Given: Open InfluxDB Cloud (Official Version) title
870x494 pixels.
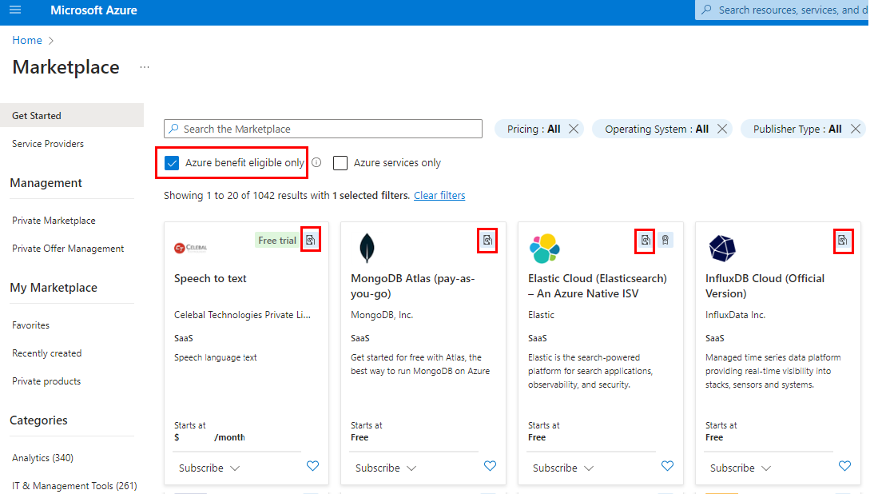Looking at the screenshot, I should 765,286.
